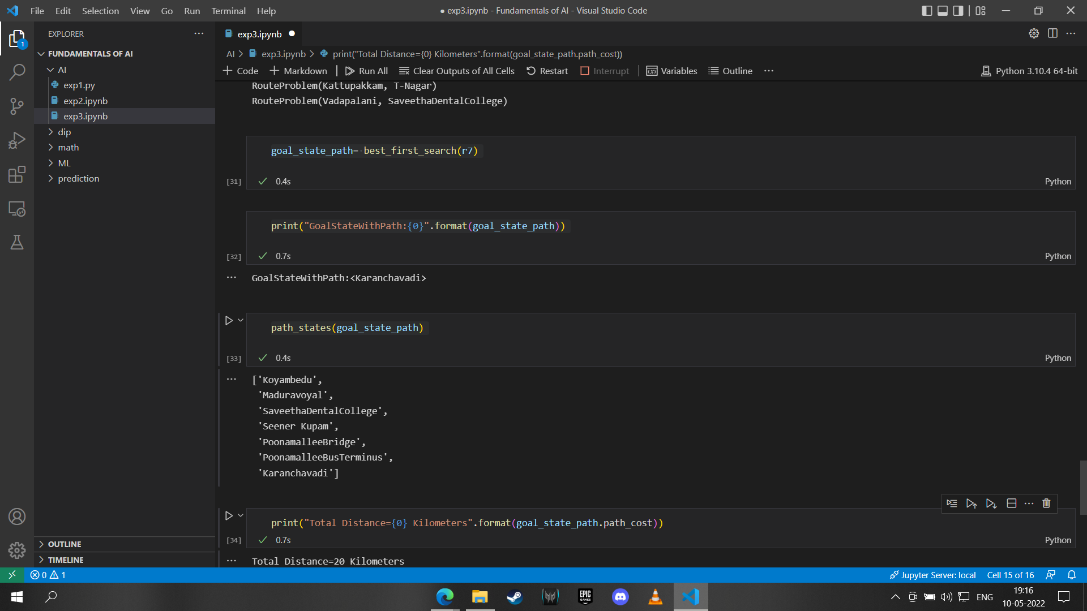Click Clear Outputs of All Cells
Viewport: 1087px width, 611px height.
[457, 71]
